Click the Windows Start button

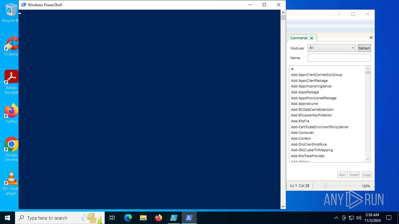7,218
